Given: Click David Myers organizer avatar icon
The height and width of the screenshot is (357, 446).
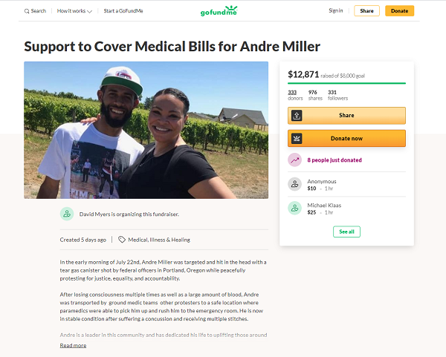Looking at the screenshot, I should point(67,214).
